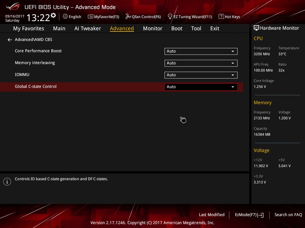Click the Voltage section heading
305x228 pixels.
[x=262, y=151]
